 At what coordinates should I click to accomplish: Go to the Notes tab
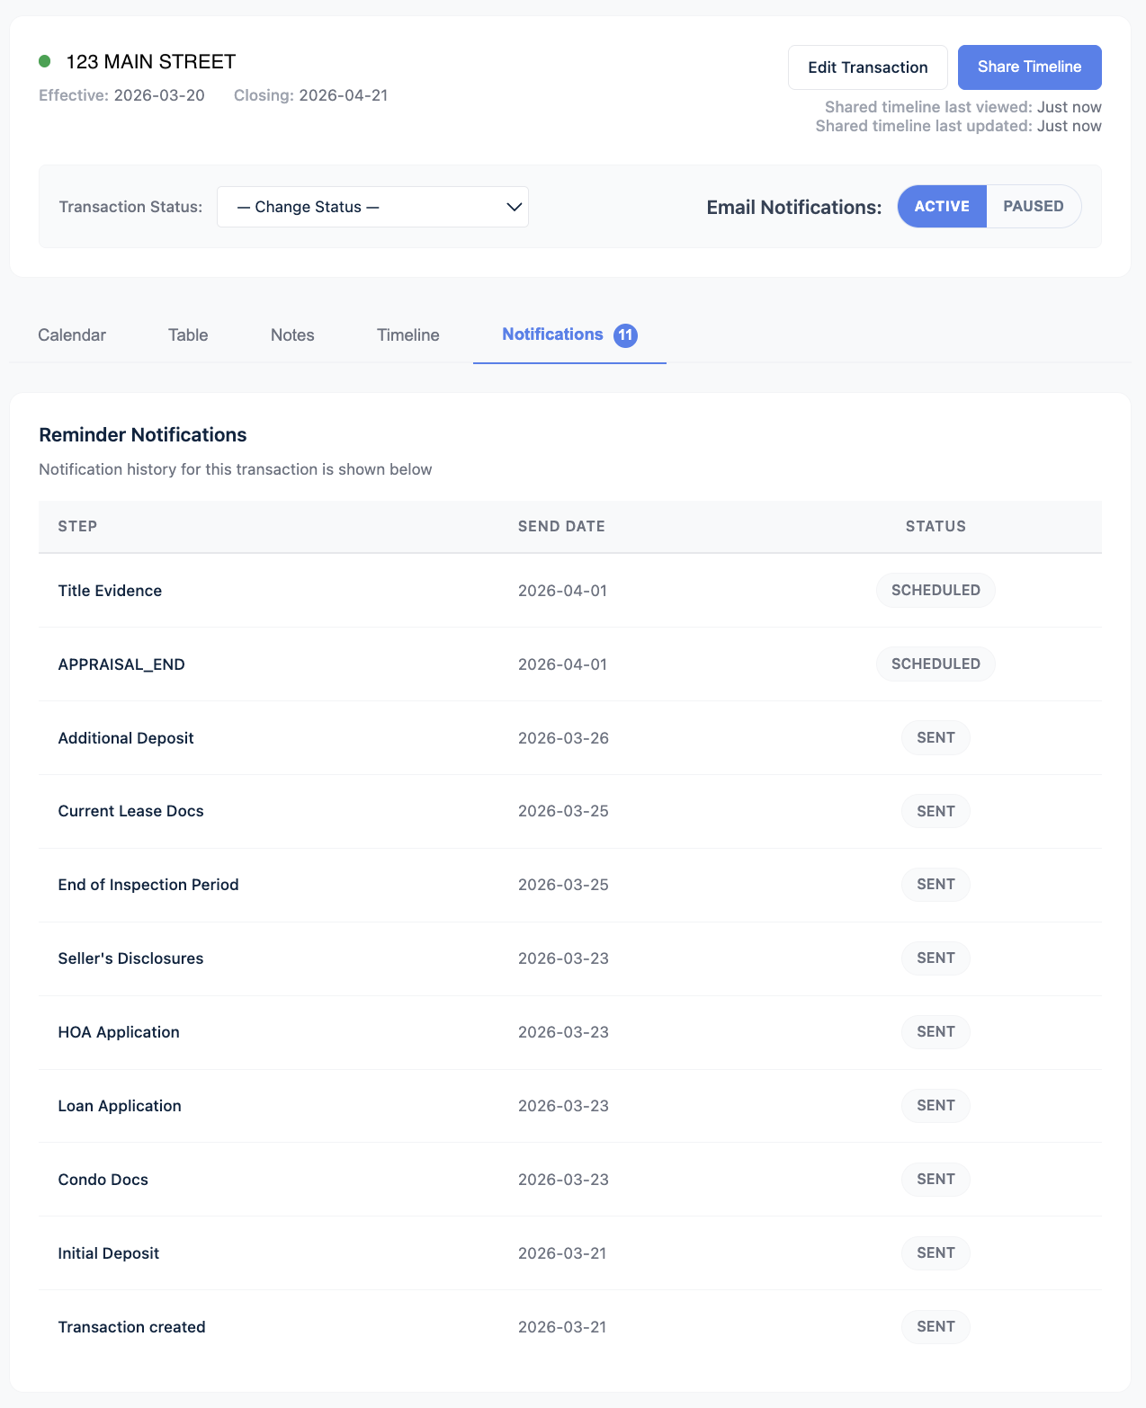coord(292,335)
